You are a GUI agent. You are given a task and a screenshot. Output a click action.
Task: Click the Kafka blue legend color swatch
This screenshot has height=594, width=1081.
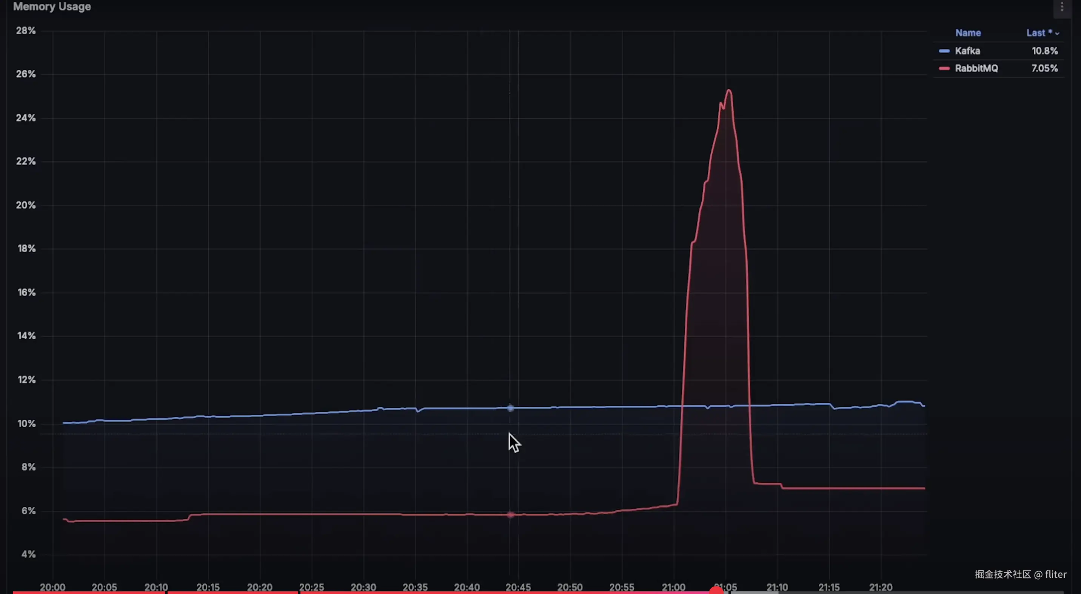[944, 51]
